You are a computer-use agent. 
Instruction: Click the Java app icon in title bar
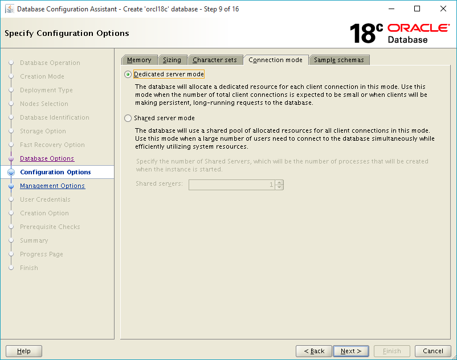(x=10, y=9)
